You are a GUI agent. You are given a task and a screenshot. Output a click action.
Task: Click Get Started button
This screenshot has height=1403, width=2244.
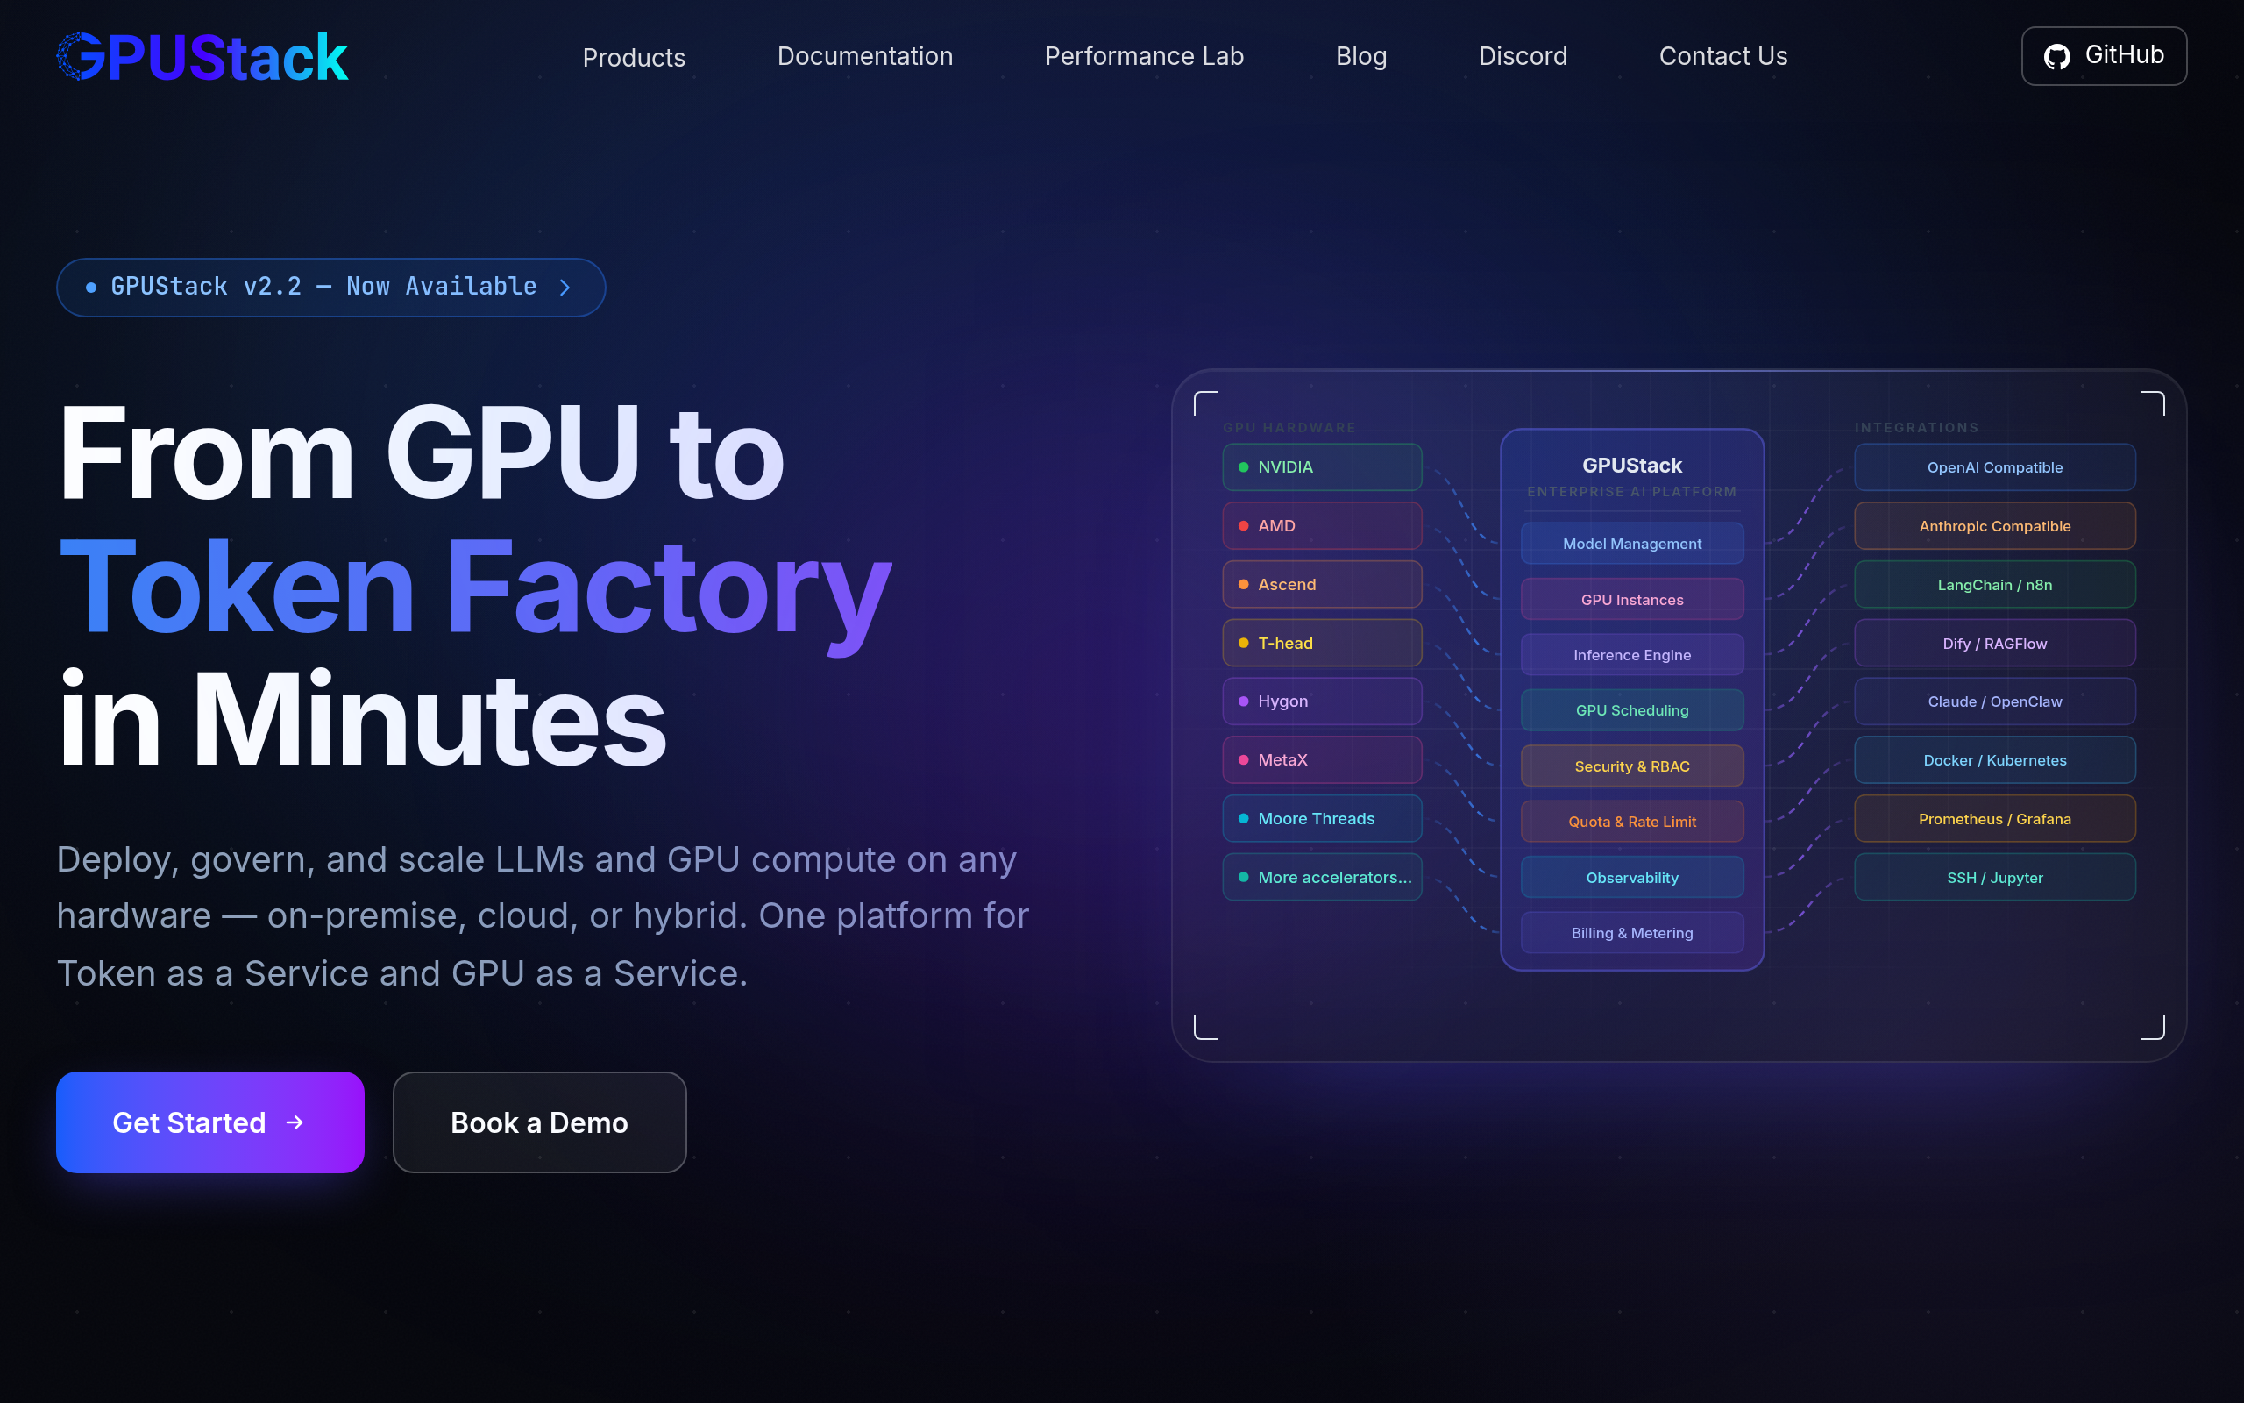coord(209,1122)
